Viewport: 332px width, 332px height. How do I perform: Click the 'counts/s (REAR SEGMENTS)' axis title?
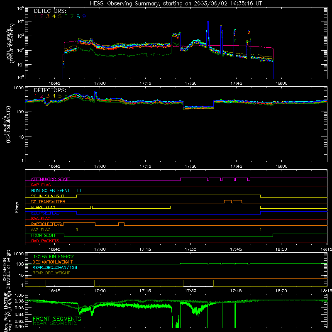point(7,125)
